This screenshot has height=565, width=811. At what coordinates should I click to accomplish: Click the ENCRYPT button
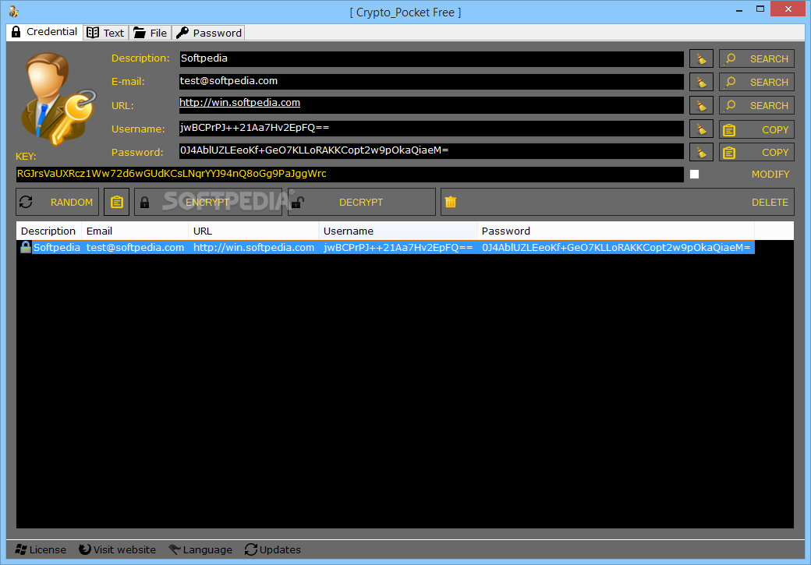208,202
